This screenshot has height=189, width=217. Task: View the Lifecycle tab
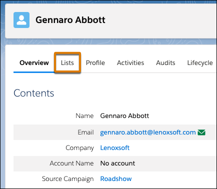tap(200, 63)
